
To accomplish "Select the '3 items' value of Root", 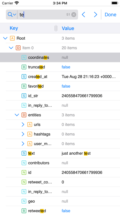I will click(68, 38).
